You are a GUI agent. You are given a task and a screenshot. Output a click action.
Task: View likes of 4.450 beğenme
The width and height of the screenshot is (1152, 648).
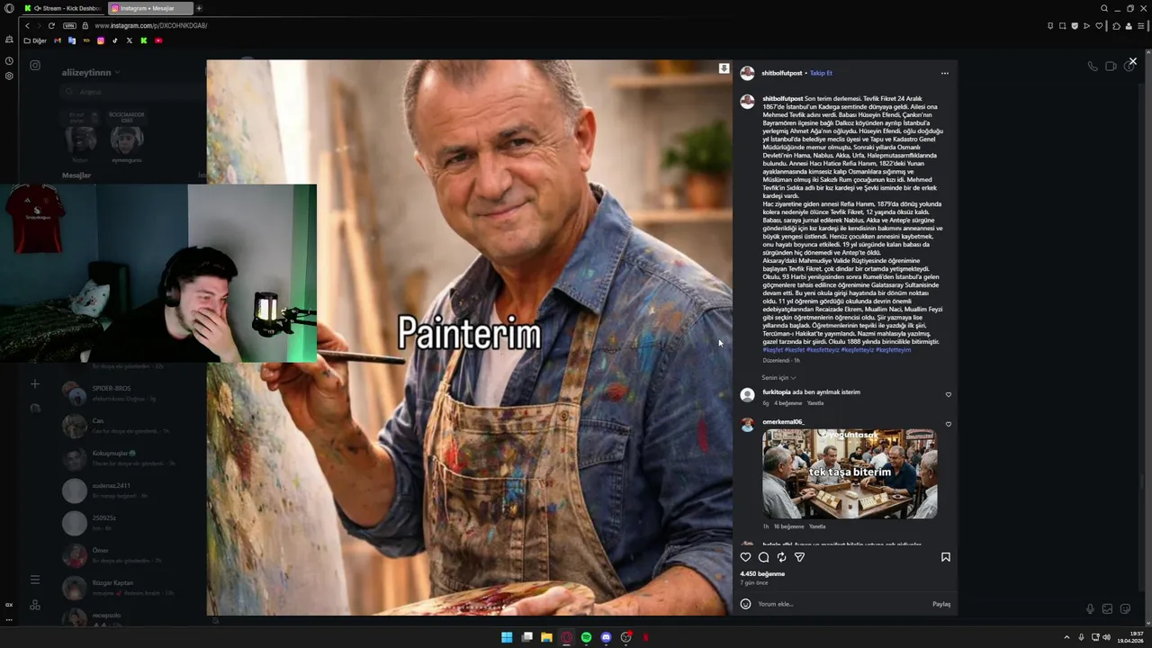click(762, 573)
